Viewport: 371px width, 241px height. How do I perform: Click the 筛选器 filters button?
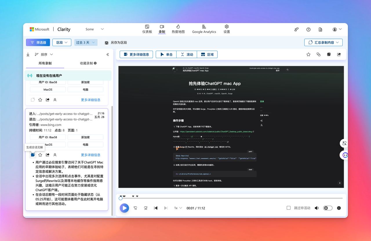pyautogui.click(x=38, y=43)
